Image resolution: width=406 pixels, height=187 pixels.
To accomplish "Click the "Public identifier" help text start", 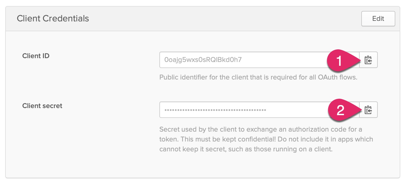I will click(x=180, y=77).
